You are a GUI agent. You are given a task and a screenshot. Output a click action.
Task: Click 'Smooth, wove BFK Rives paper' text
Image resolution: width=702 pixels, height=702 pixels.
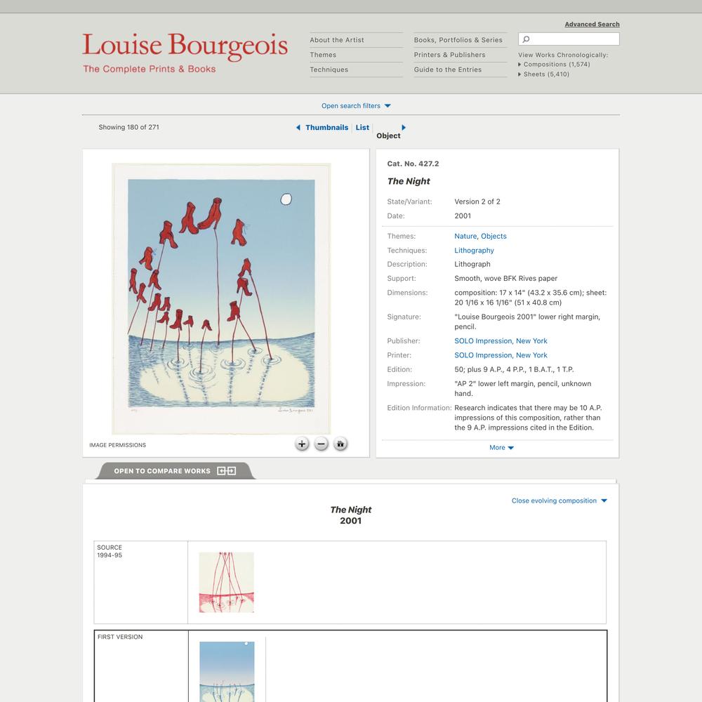coord(506,279)
